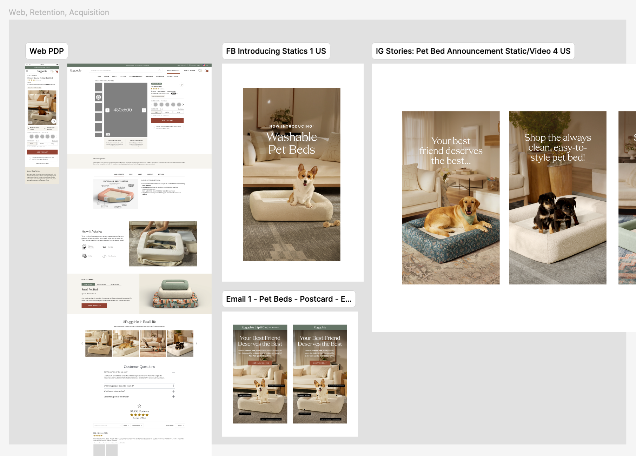
Task: Click the reviews search input field
Action: (x=107, y=425)
